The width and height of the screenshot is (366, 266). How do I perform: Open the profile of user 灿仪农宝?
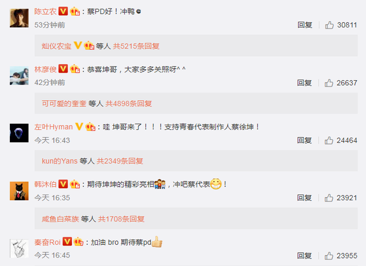57,46
